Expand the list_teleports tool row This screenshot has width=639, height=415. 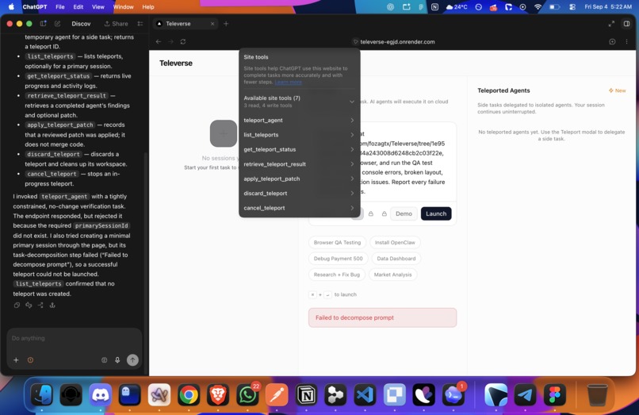299,135
